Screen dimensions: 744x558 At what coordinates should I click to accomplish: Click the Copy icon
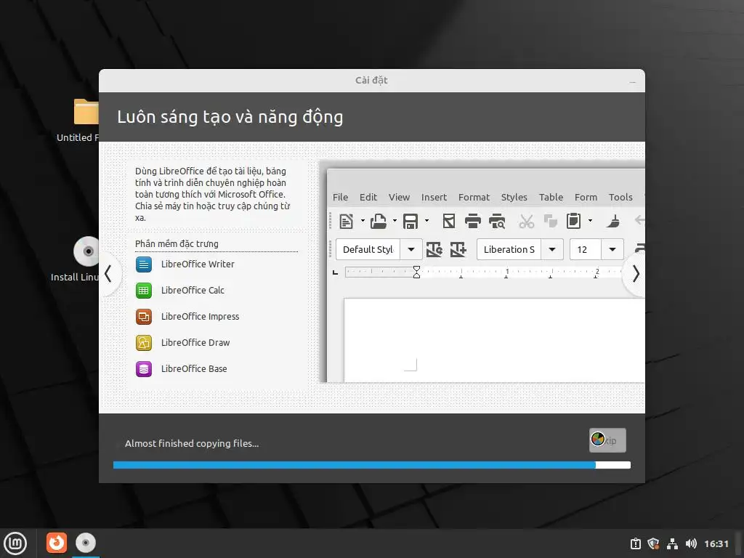(551, 221)
